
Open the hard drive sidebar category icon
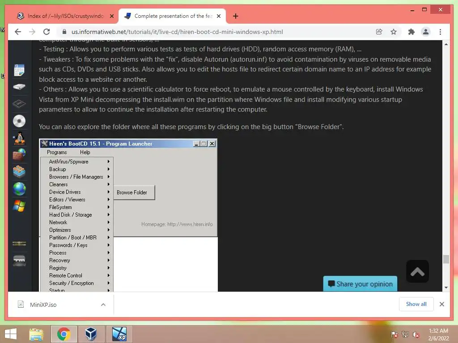(x=19, y=87)
